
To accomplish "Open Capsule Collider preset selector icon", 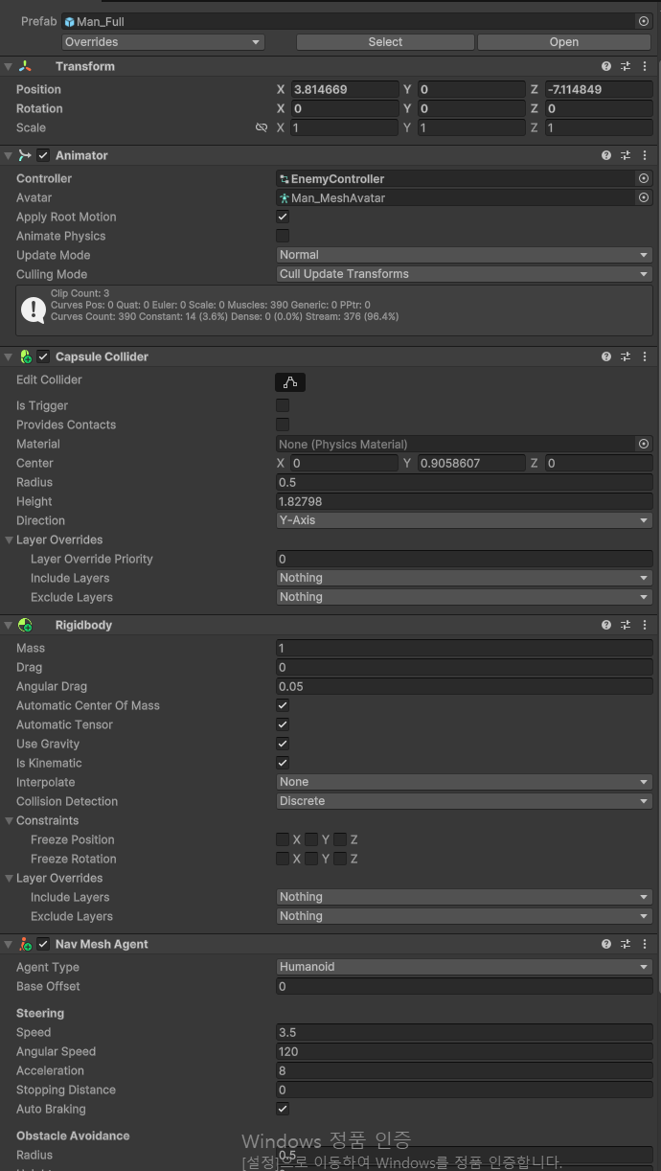I will [626, 356].
